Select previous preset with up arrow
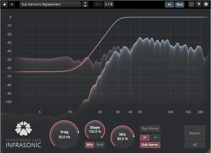The image size is (211, 153). coord(85,3)
